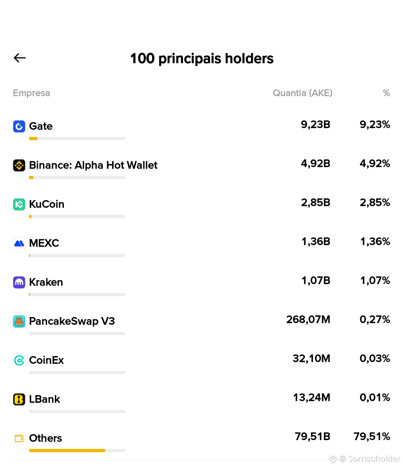Click the Binance Alpha Hot Wallet logo
This screenshot has height=467, width=403.
point(19,165)
